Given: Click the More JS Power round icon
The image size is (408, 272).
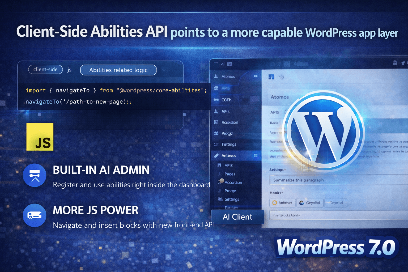Looking at the screenshot, I should (35, 215).
